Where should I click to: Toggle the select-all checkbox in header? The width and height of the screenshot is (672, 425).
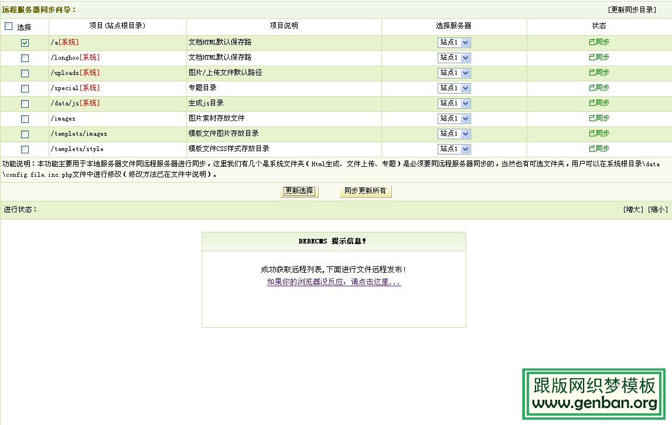pos(8,26)
